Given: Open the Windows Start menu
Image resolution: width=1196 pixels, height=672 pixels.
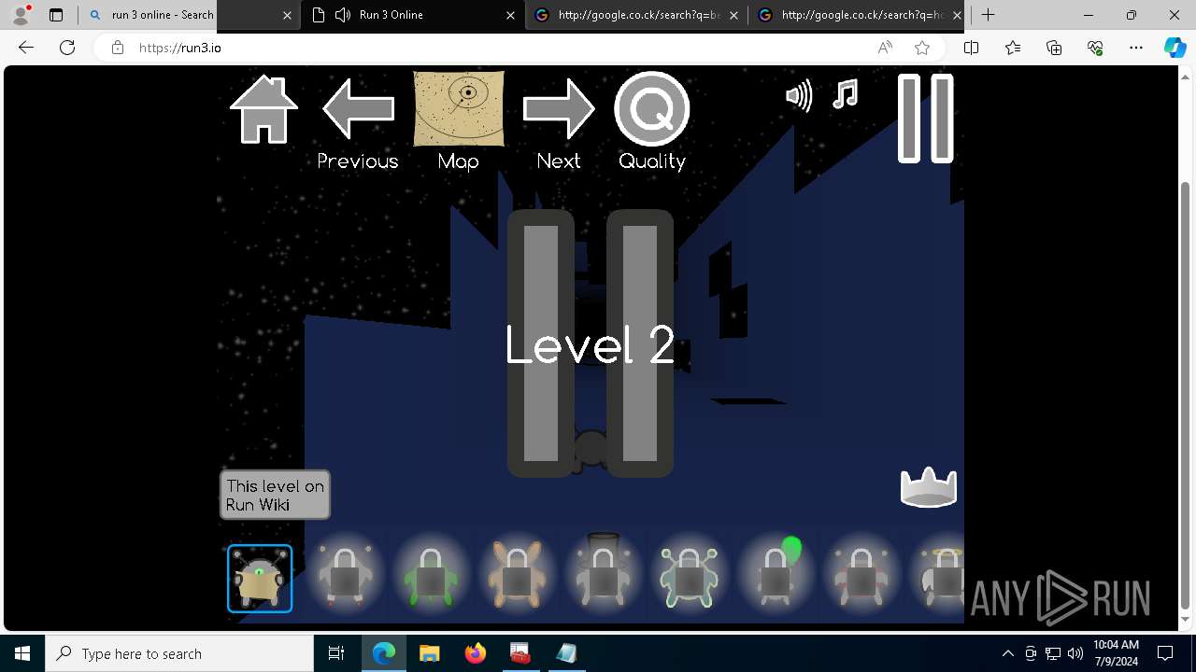Looking at the screenshot, I should tap(22, 653).
